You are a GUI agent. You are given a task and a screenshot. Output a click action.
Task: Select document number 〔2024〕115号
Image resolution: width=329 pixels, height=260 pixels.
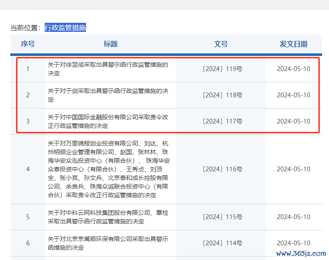pyautogui.click(x=221, y=217)
